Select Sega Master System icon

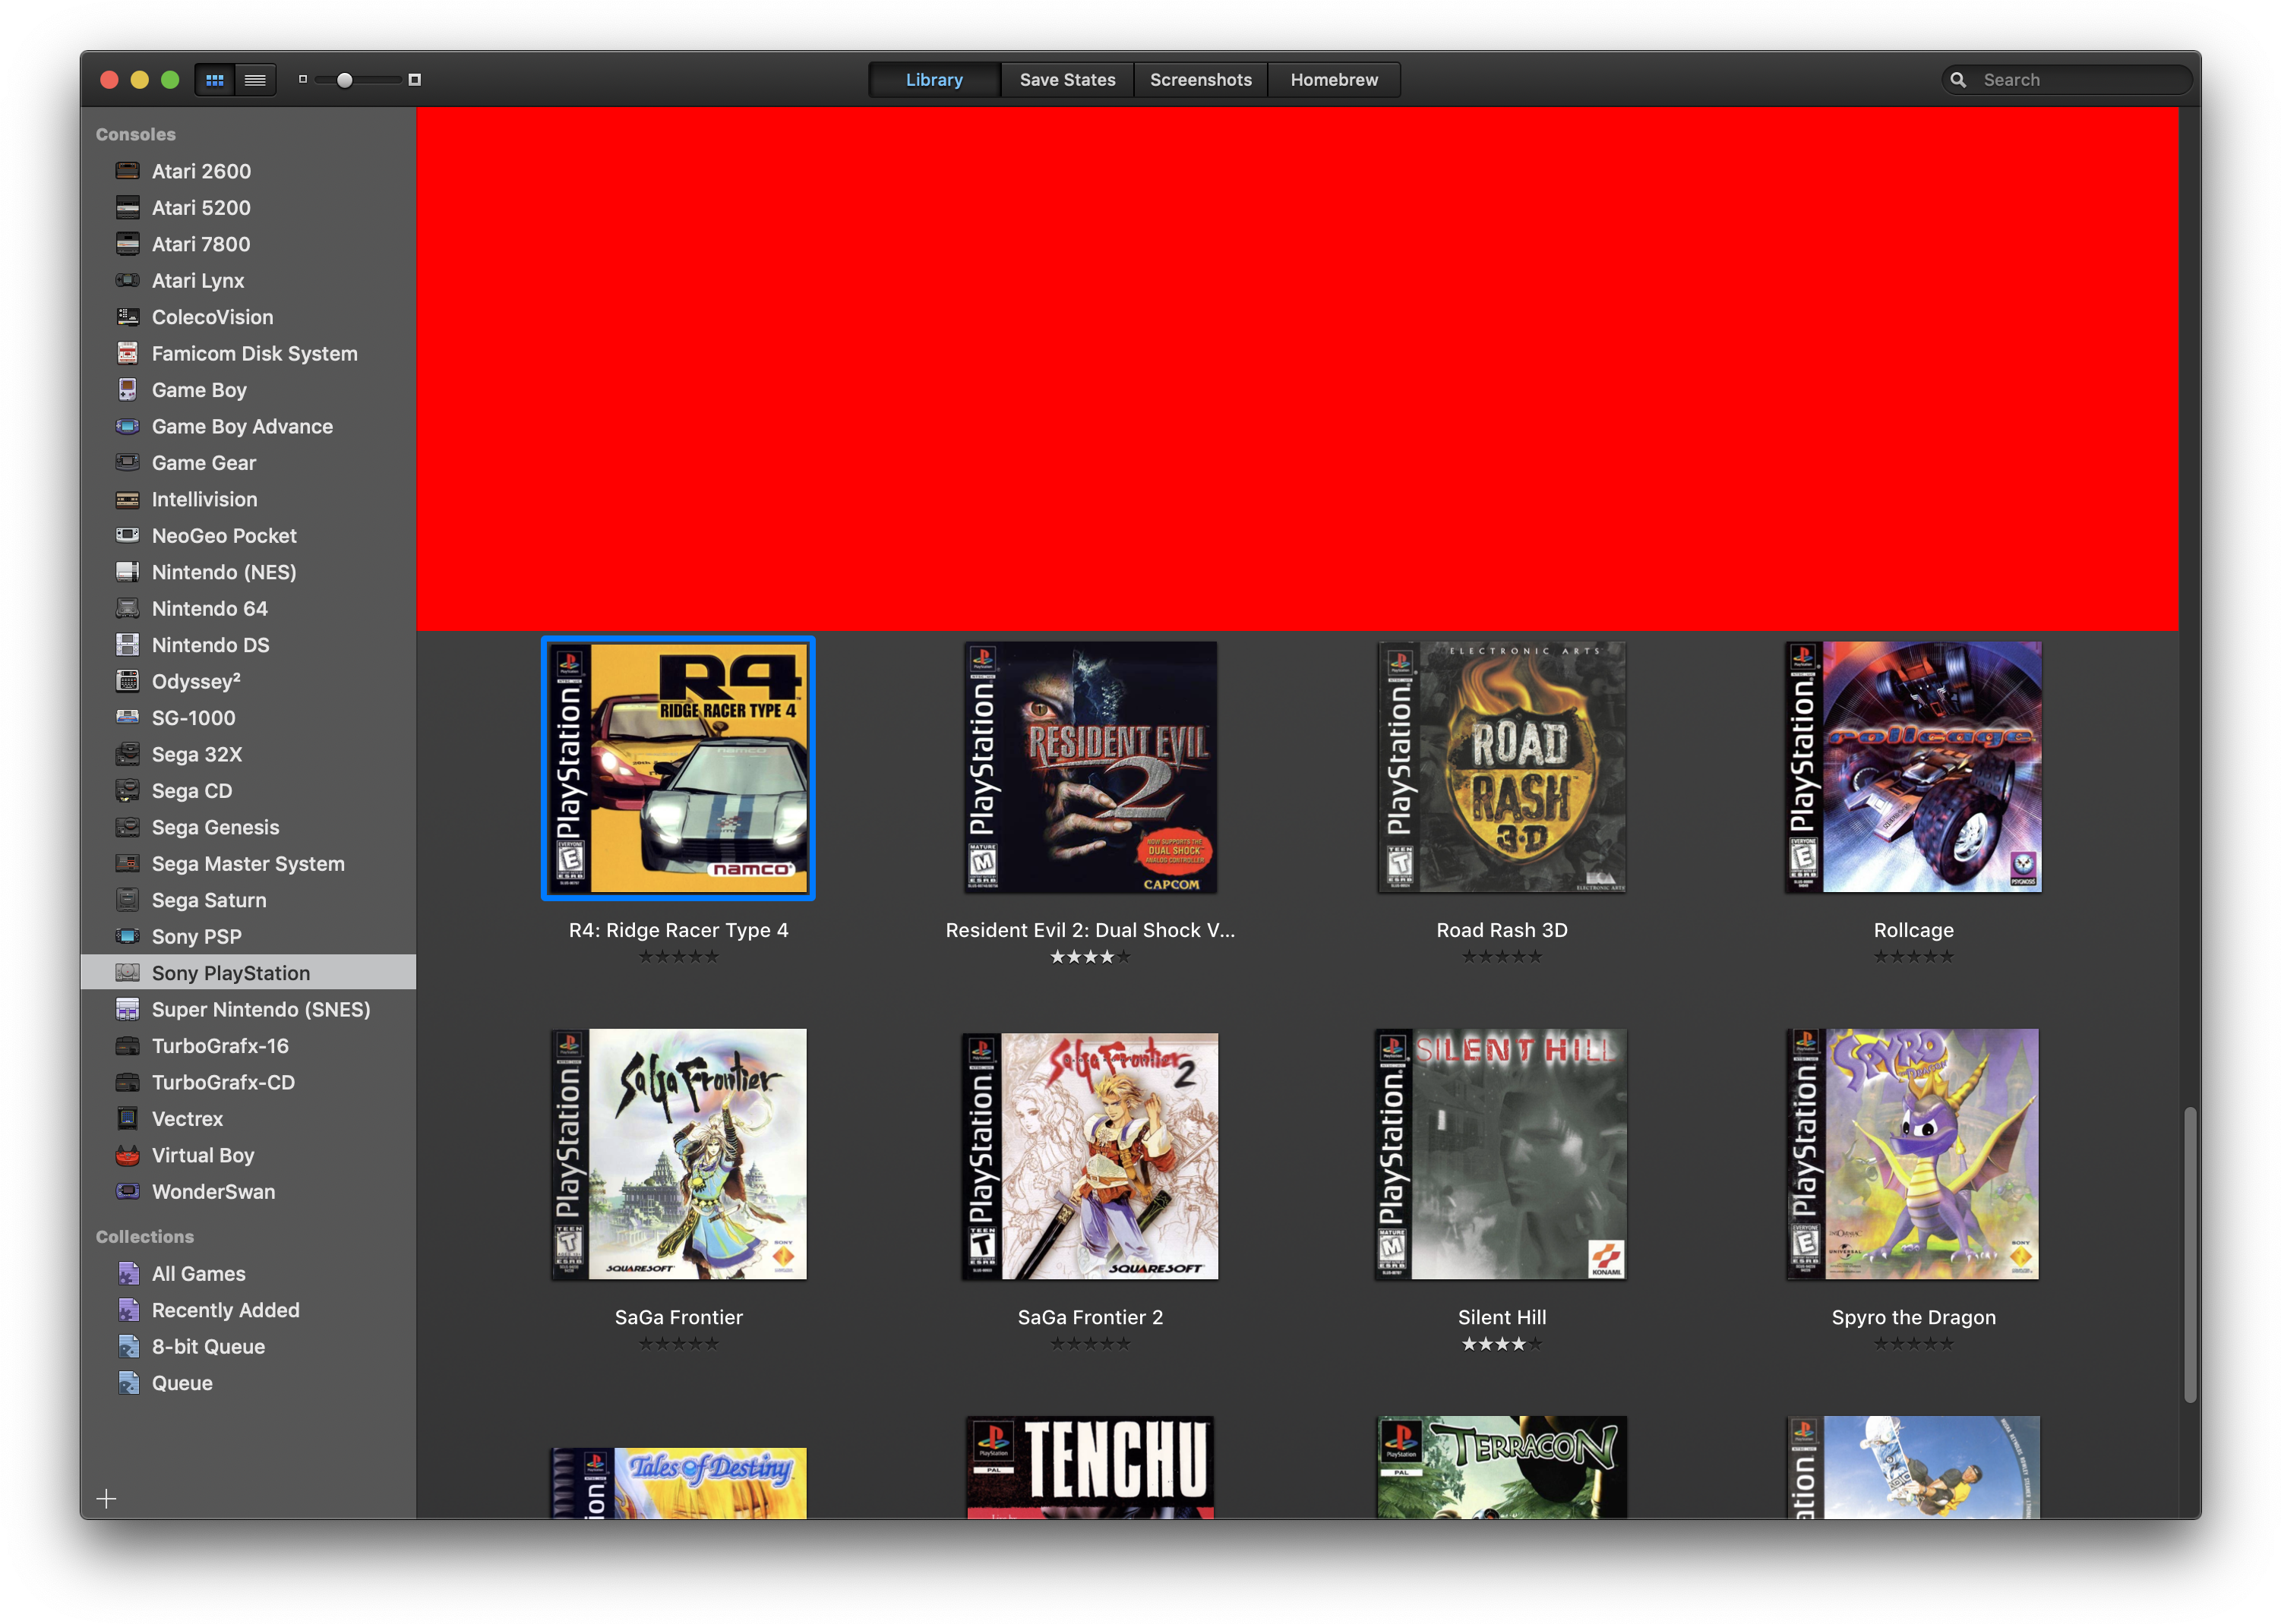tap(128, 864)
